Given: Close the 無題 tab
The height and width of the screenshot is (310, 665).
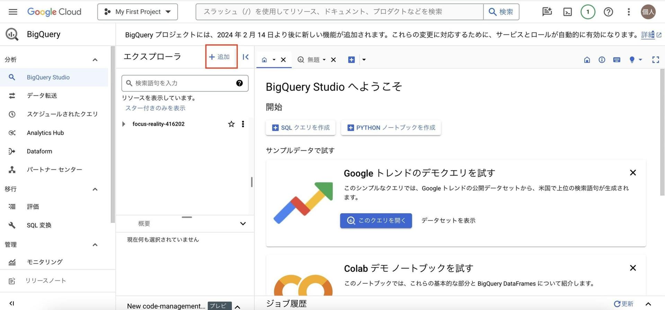Looking at the screenshot, I should (x=333, y=59).
